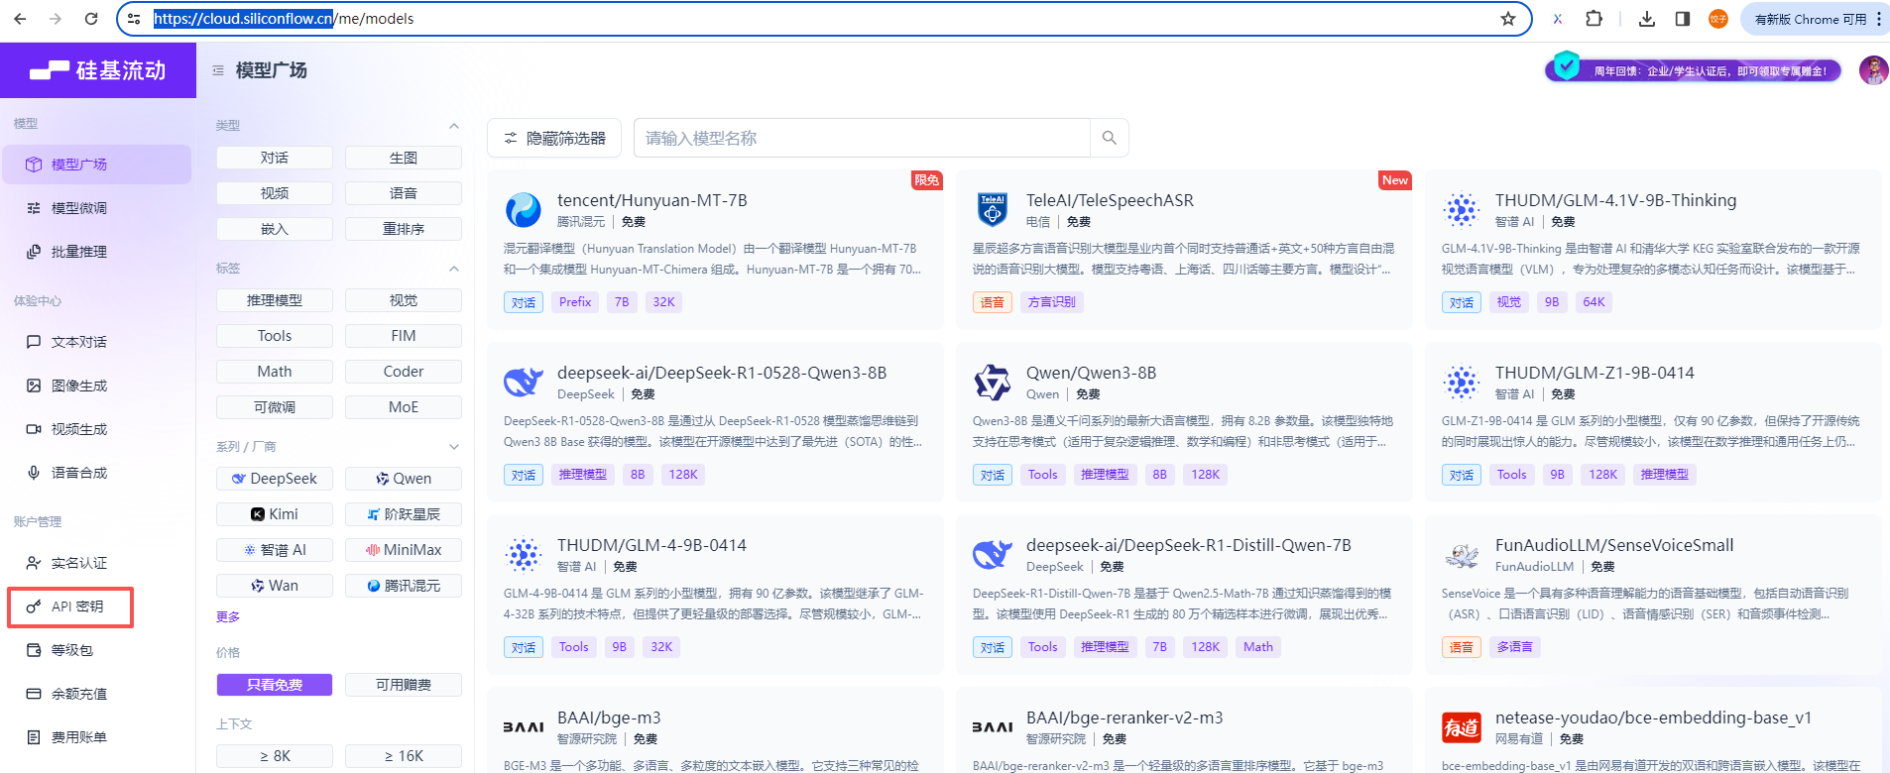Collapse the 类型 filter section chevron

(x=454, y=126)
